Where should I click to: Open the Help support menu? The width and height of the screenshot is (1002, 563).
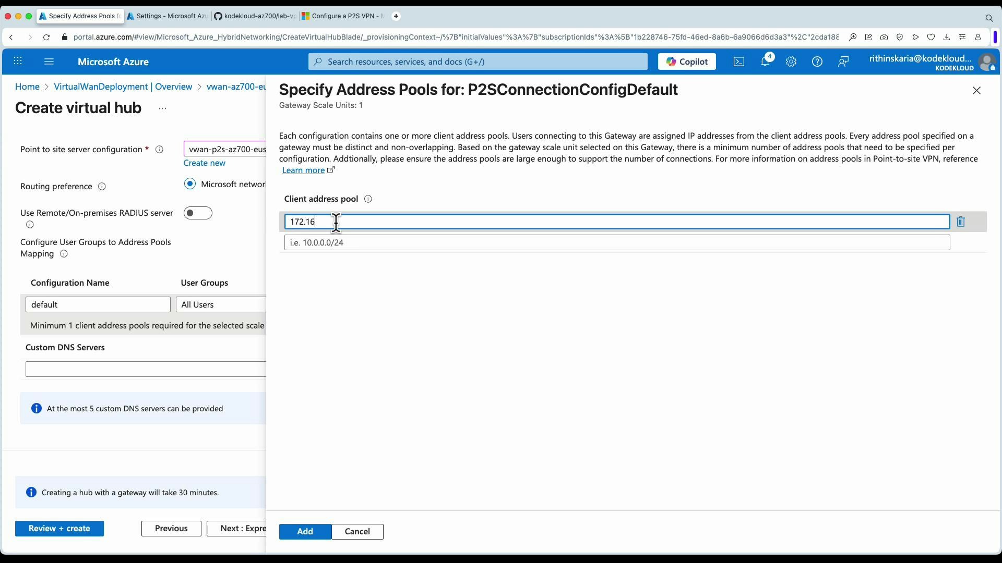(x=817, y=62)
